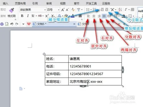Click the table move handle above the table
Image resolution: width=143 pixels, height=107 pixels.
(x=44, y=54)
